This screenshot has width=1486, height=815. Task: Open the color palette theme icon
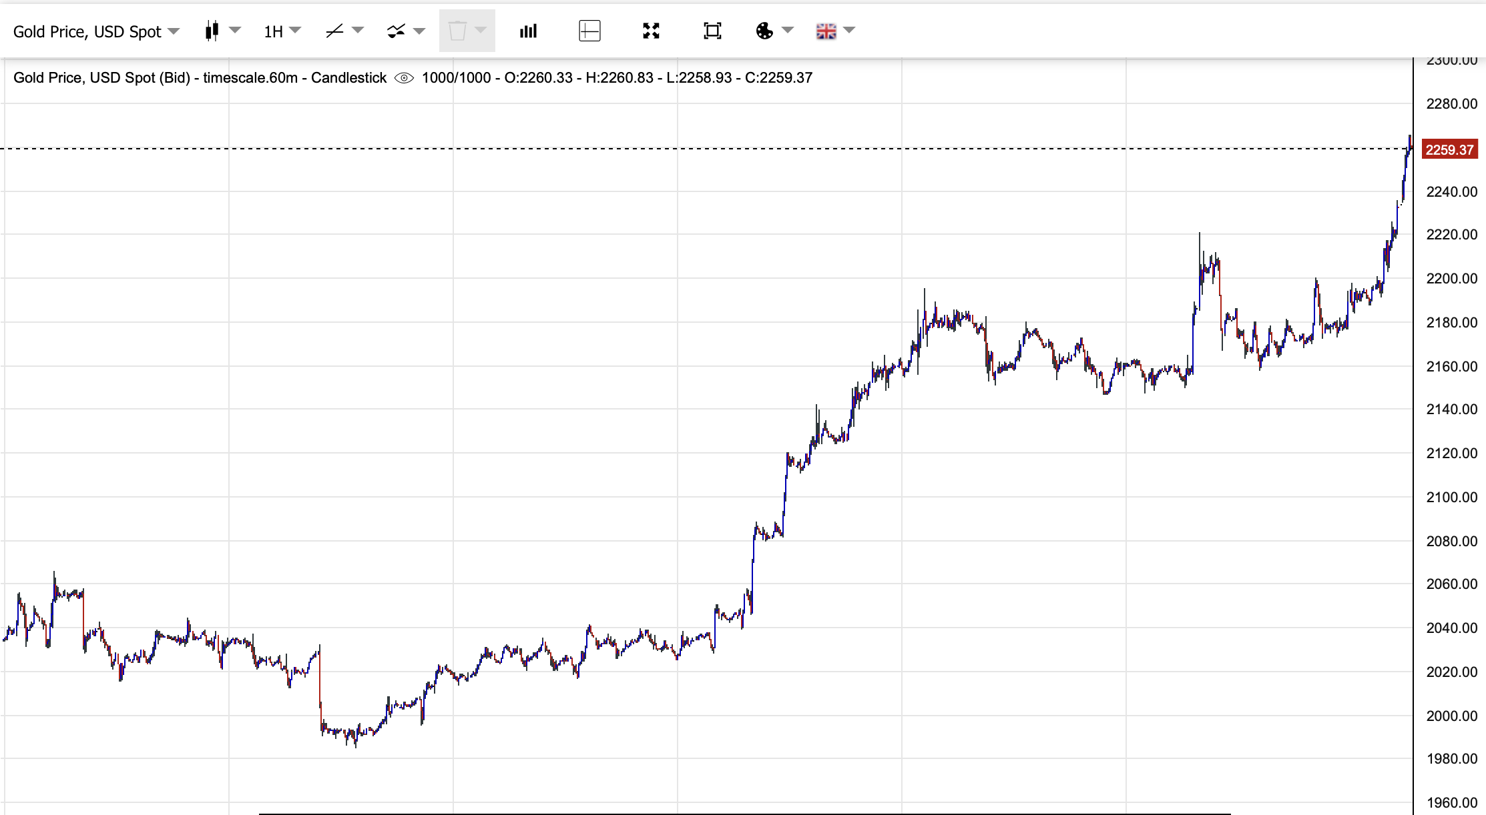click(764, 31)
